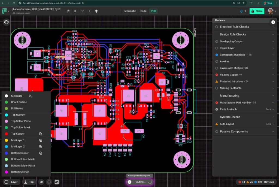This screenshot has height=187, width=279.
Task: Switch view mode with the 2D button
Action: pos(41,182)
